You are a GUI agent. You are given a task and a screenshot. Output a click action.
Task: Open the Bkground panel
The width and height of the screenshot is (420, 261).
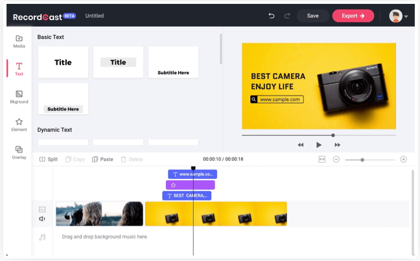coord(19,97)
